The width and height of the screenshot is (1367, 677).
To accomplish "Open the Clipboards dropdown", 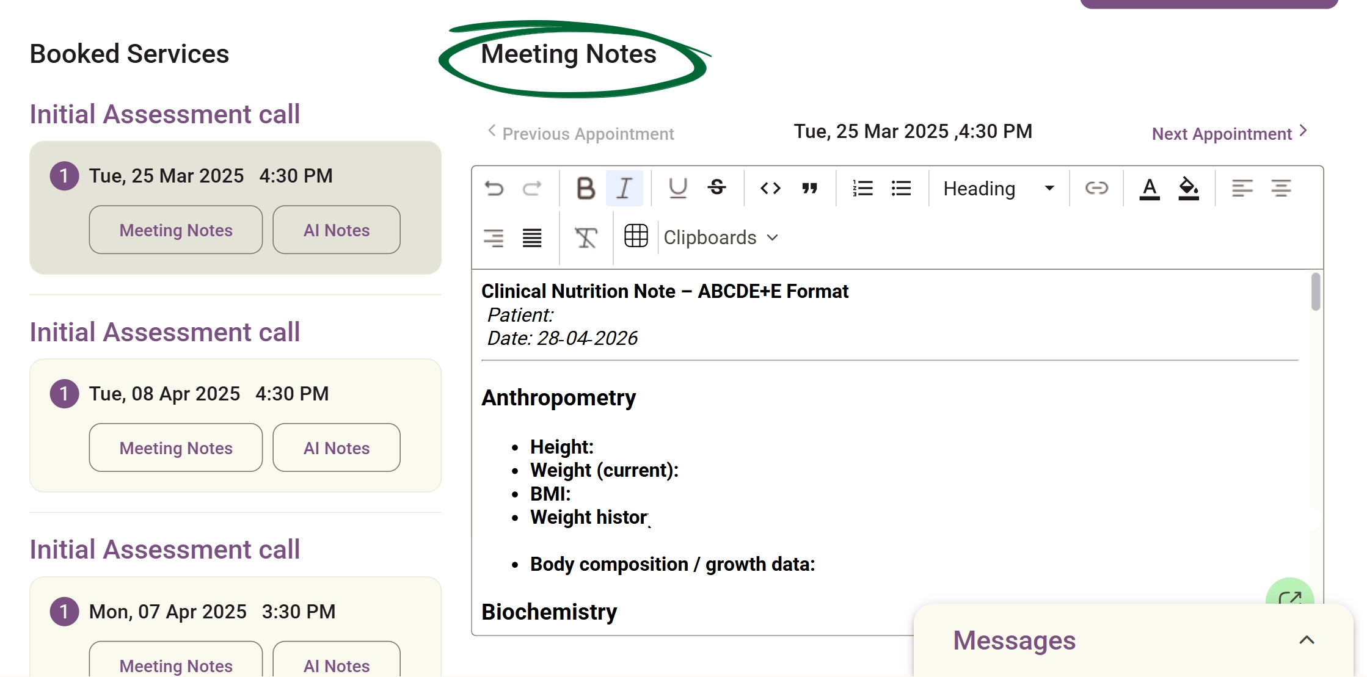I will coord(721,237).
